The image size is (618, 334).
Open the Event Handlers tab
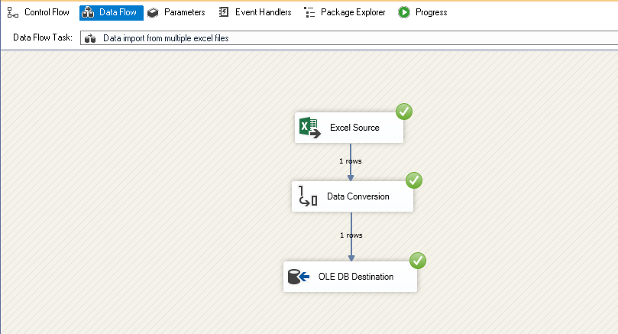point(263,12)
